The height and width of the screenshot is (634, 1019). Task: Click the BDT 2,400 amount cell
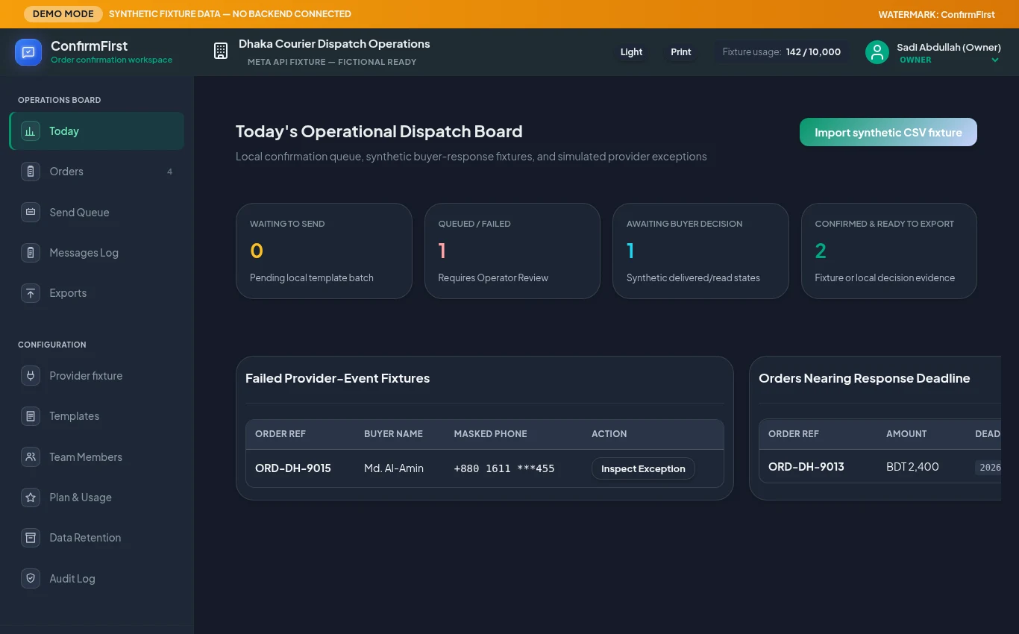[912, 467]
